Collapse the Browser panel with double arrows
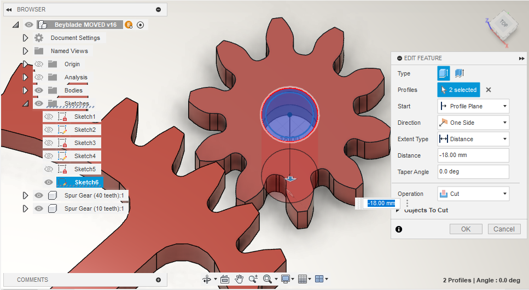Screen dimensions: 529x290 tap(9, 9)
